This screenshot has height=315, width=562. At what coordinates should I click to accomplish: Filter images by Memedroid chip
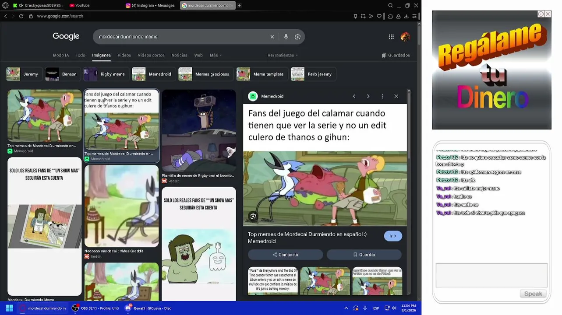point(154,74)
